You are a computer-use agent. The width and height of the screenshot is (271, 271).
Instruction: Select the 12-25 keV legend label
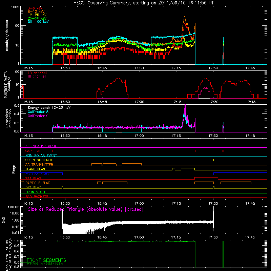coord(37,15)
